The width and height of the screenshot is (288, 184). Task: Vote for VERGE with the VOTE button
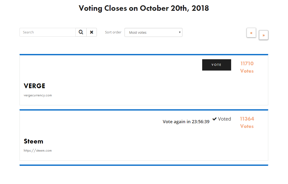coord(217,65)
